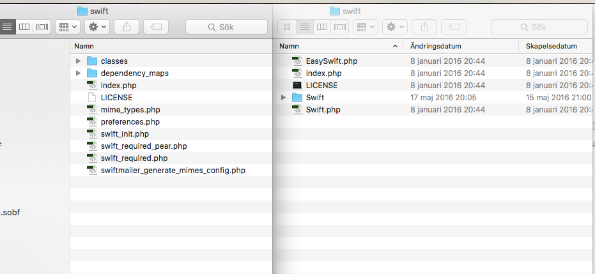This screenshot has height=274, width=595.
Task: Select swift_required.php file name
Action: tap(134, 158)
